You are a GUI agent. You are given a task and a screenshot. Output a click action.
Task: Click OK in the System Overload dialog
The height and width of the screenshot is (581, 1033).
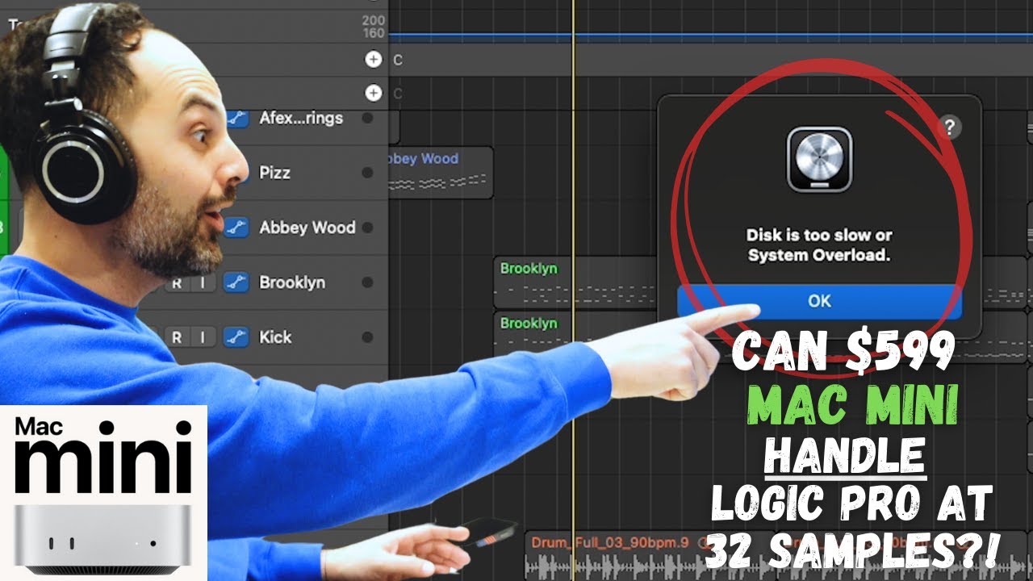point(819,301)
